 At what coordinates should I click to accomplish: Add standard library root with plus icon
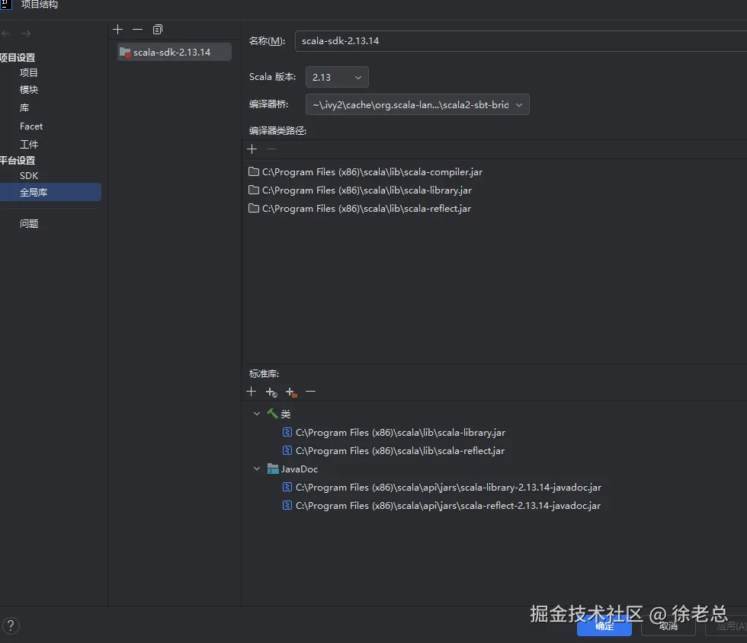(252, 392)
